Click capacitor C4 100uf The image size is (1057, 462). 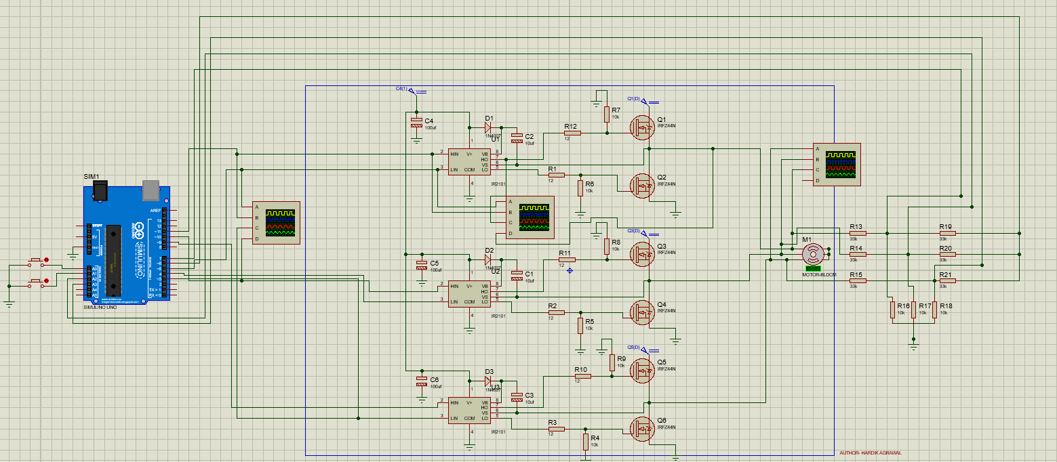tap(417, 124)
